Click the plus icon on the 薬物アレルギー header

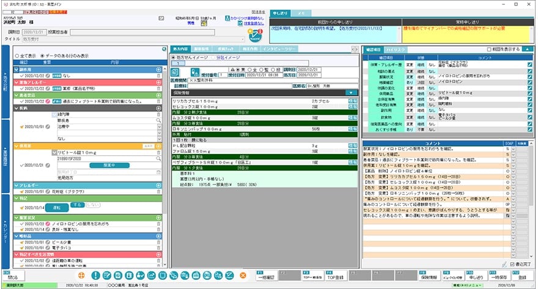pos(159,82)
